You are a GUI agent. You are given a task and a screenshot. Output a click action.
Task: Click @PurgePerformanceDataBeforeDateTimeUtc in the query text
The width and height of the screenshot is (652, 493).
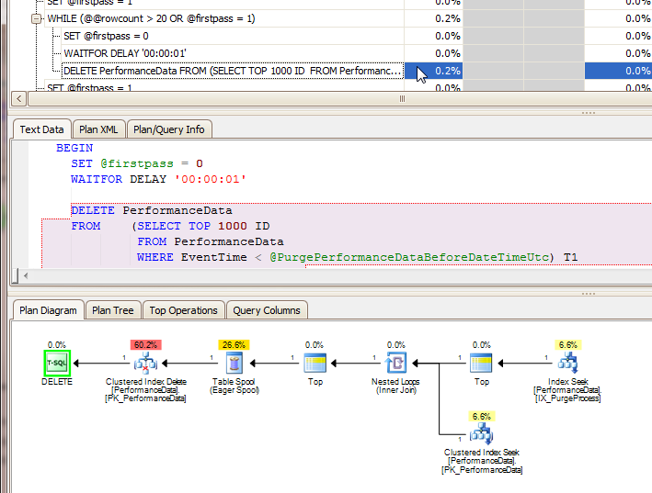coord(409,257)
